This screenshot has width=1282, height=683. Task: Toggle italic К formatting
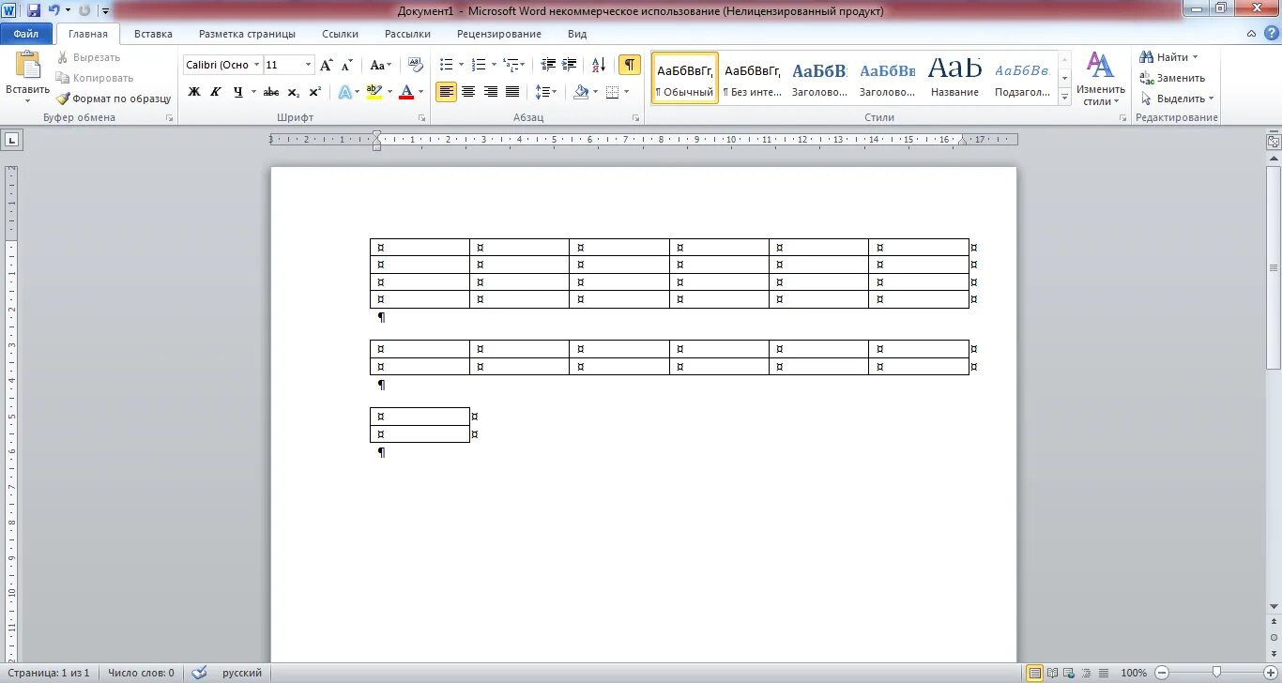(x=216, y=92)
